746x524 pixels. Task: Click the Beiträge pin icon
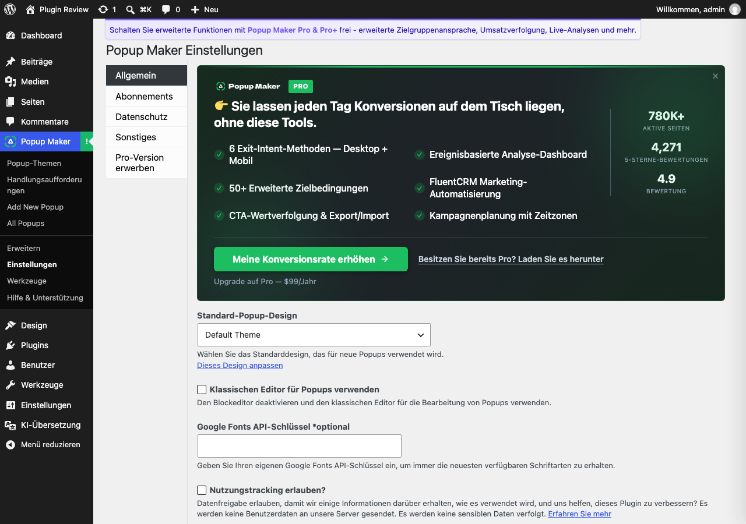[x=10, y=62]
